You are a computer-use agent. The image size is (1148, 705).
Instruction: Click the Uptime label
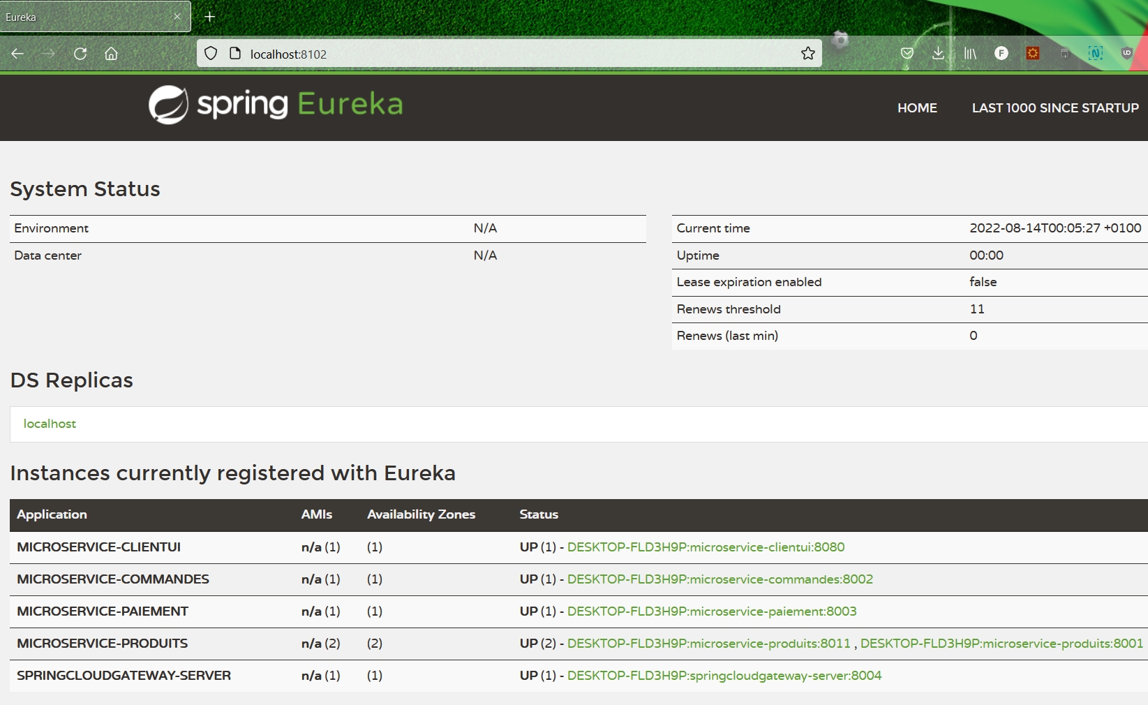pos(698,255)
